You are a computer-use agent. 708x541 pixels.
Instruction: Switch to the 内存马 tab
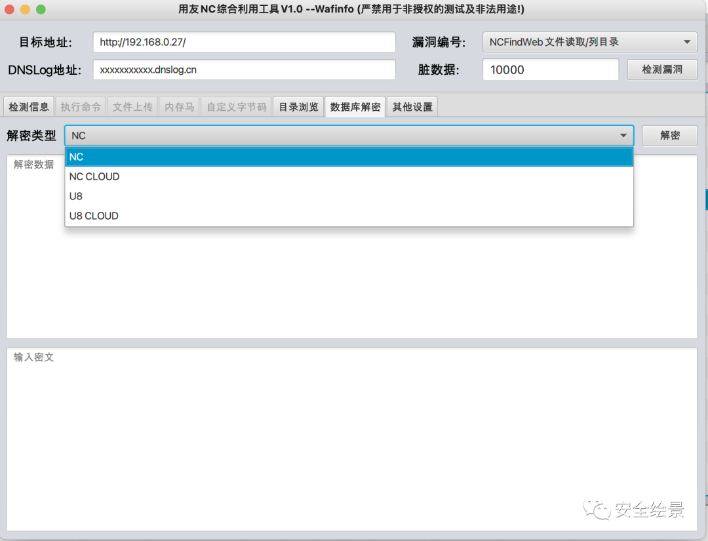(x=179, y=107)
